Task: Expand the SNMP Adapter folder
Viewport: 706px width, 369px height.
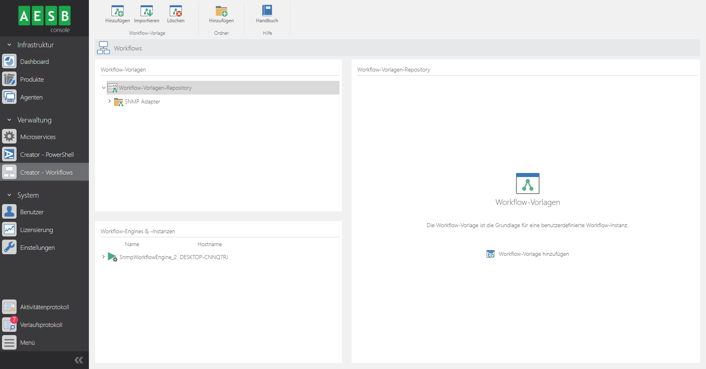Action: coord(110,101)
